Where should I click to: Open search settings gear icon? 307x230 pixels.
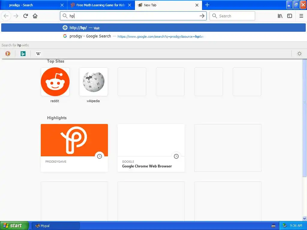point(300,54)
